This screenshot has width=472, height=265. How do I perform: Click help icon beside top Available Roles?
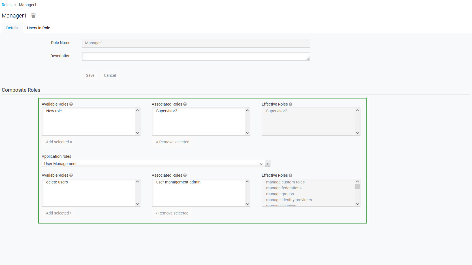tap(71, 104)
